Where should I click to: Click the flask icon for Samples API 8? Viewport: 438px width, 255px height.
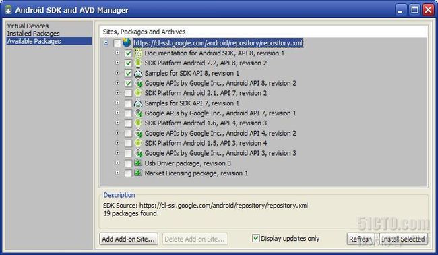(138, 73)
